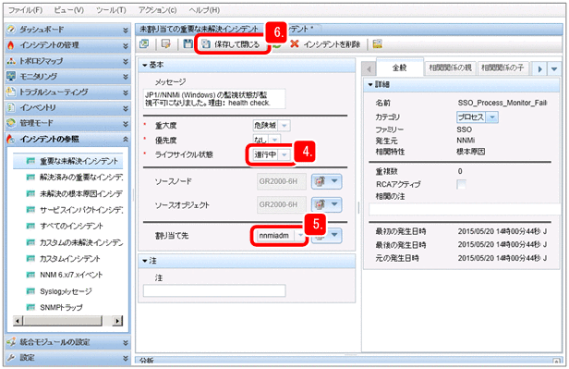This screenshot has height=369, width=569.
Task: Click the right tab scroll arrow
Action: coord(540,68)
